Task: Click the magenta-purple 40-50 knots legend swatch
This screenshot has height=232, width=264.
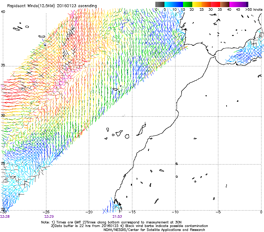Action: 239,4
